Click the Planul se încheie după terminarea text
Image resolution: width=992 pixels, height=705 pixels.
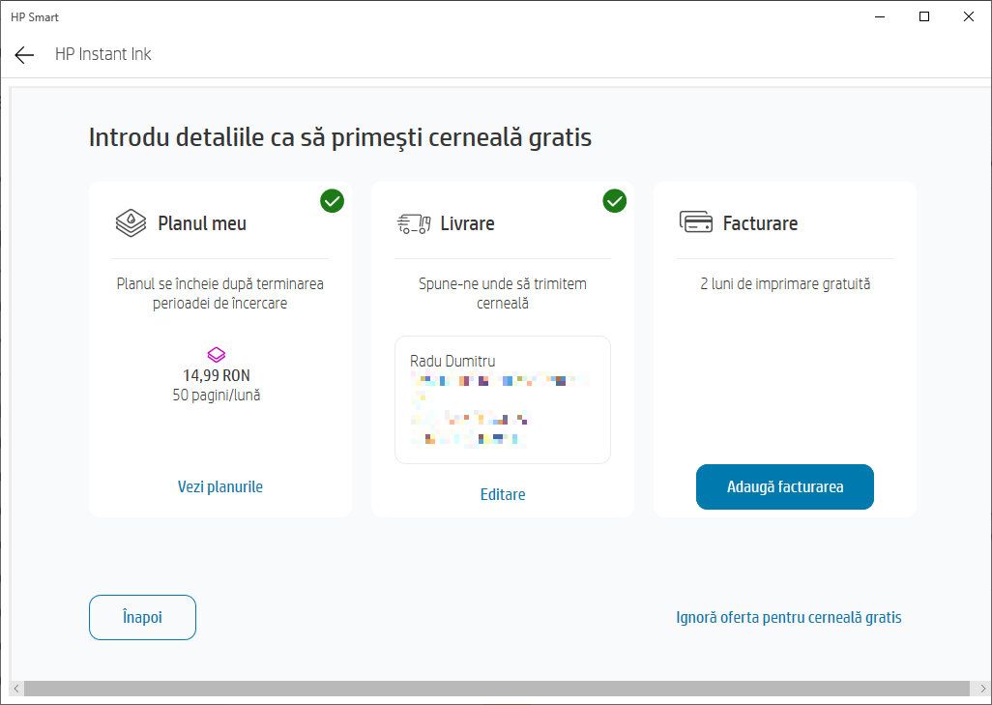[x=220, y=294]
